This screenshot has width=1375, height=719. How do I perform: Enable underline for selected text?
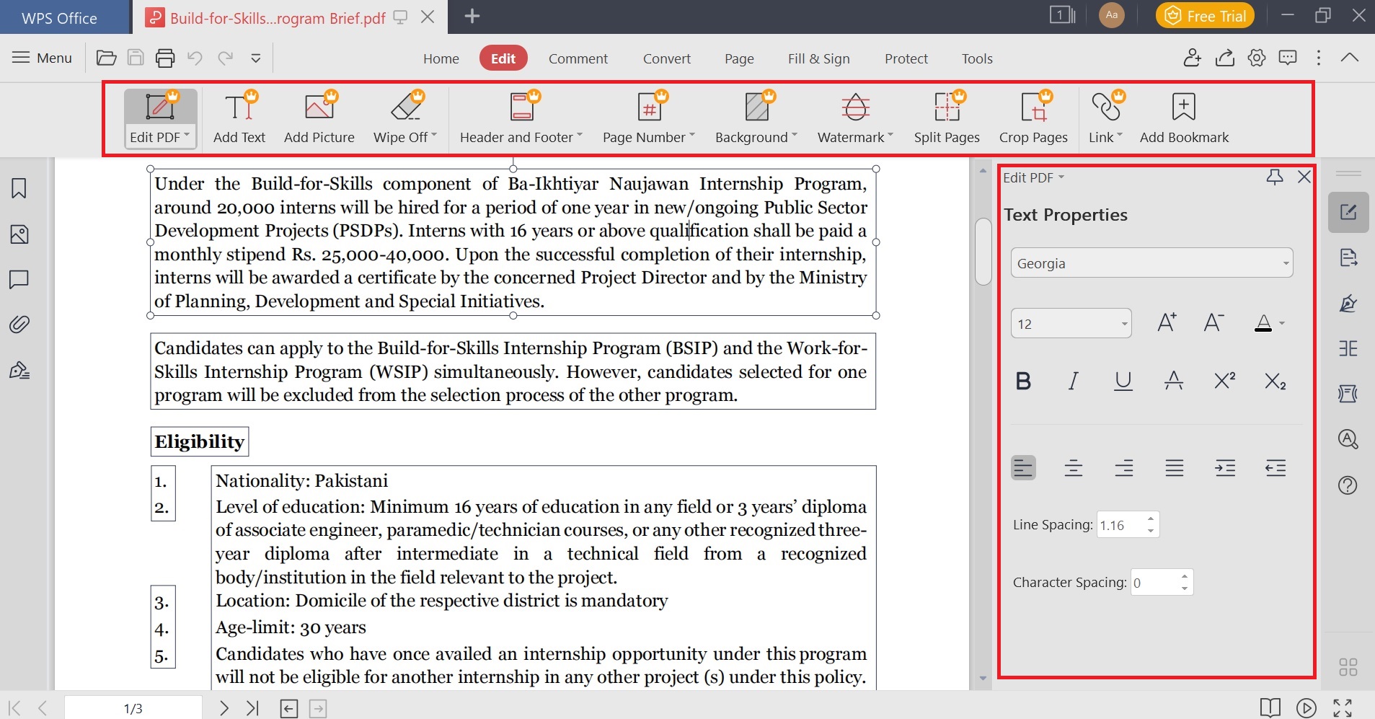(1123, 381)
